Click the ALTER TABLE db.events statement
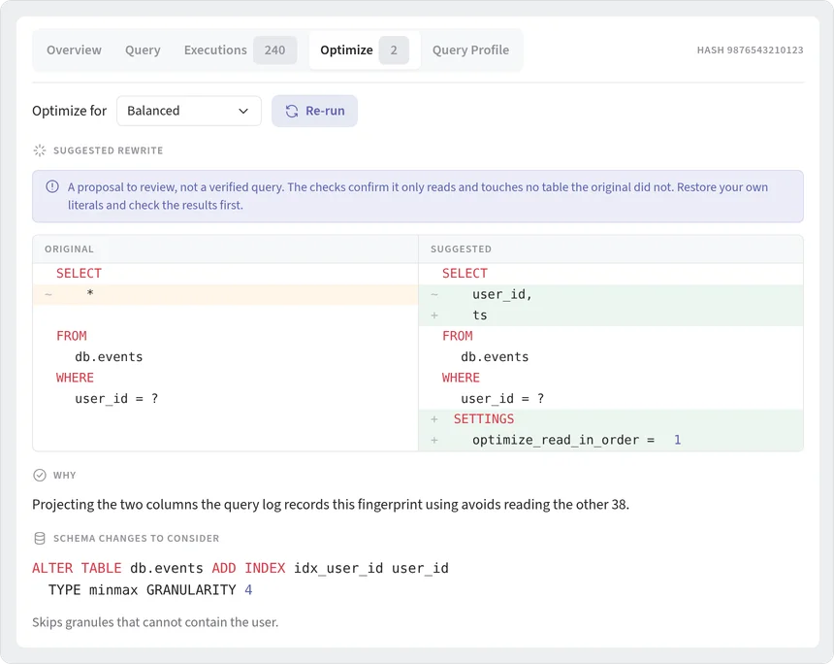834x664 pixels. 240,568
